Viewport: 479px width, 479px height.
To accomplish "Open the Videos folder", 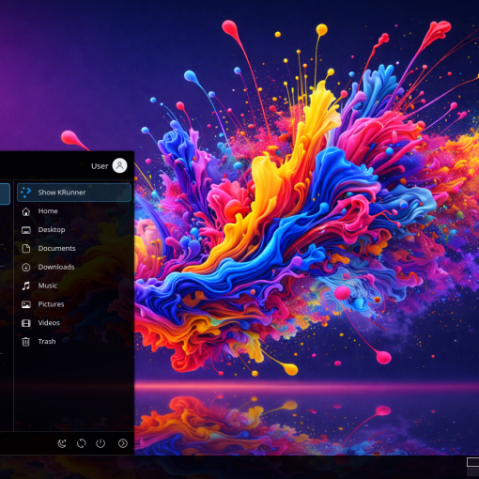I will pyautogui.click(x=74, y=323).
